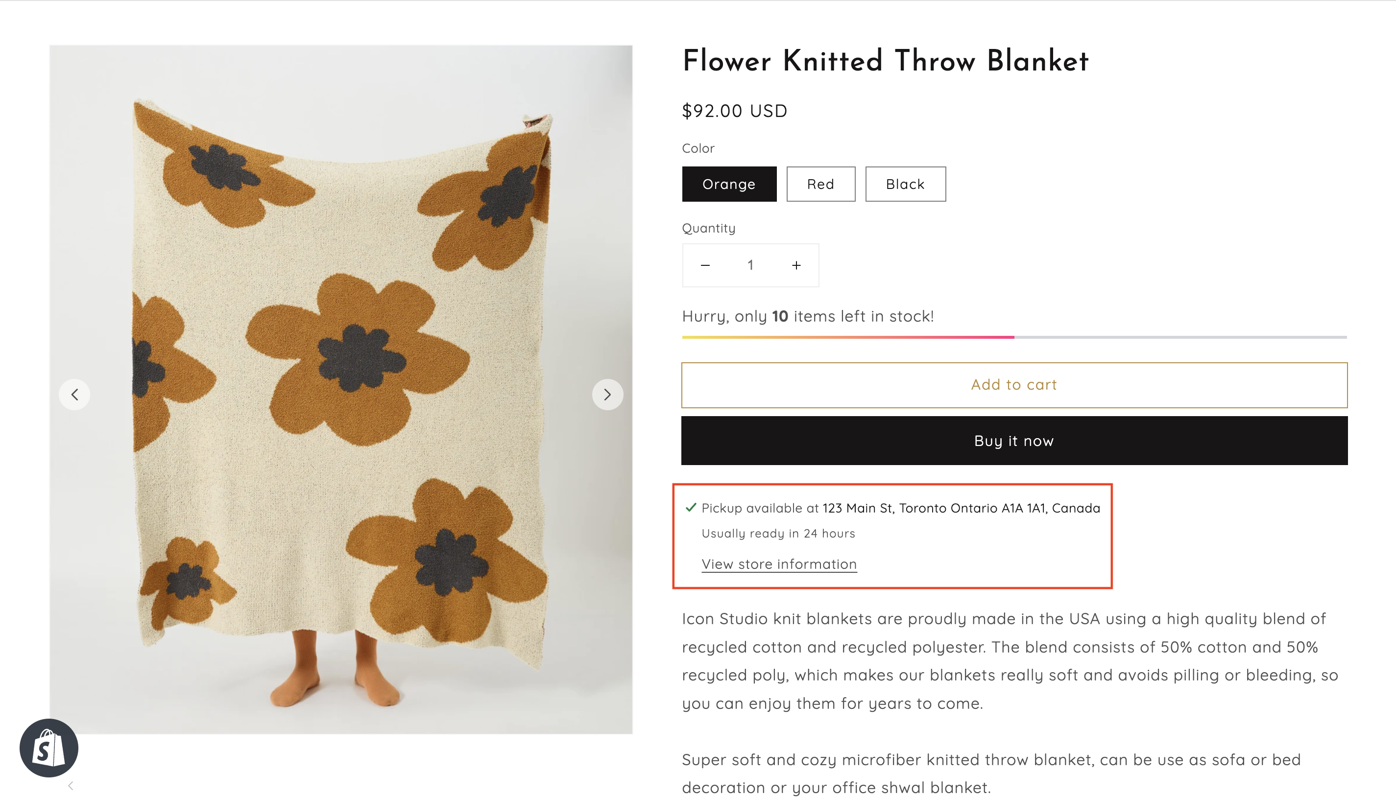Increase quantity with the plus button
This screenshot has width=1396, height=797.
(x=796, y=265)
